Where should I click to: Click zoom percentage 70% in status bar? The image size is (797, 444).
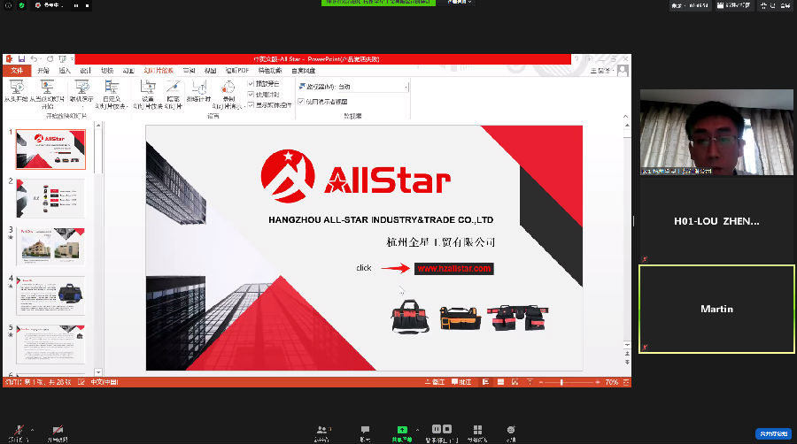pyautogui.click(x=611, y=382)
